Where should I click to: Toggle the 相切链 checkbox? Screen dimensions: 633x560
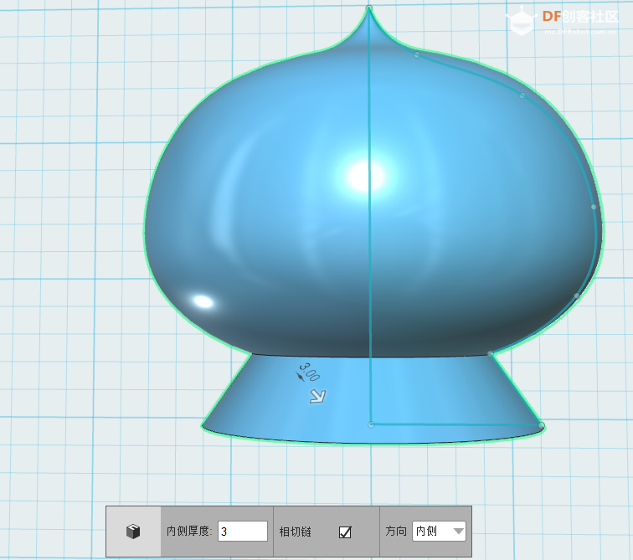345,532
